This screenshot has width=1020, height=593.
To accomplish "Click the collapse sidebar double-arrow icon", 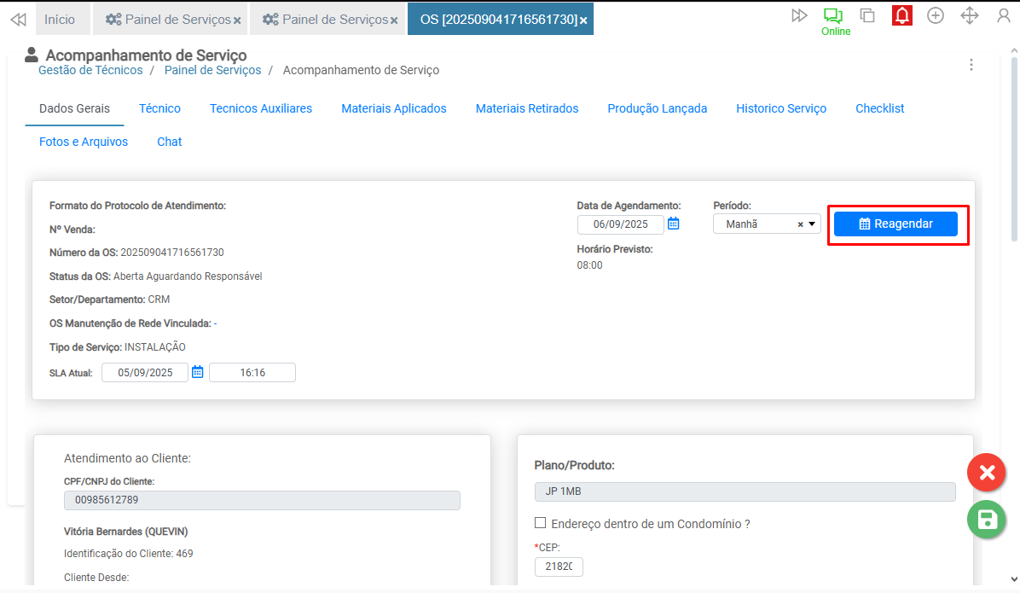I will pyautogui.click(x=18, y=19).
